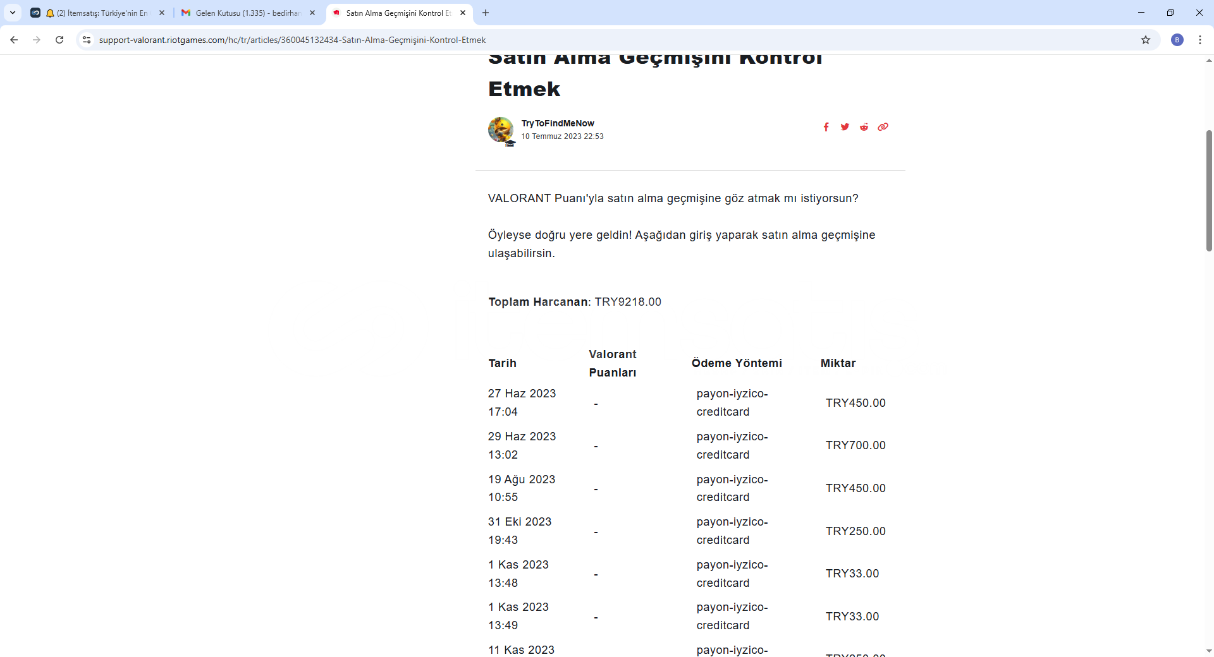Click browser back arrow

pyautogui.click(x=14, y=40)
